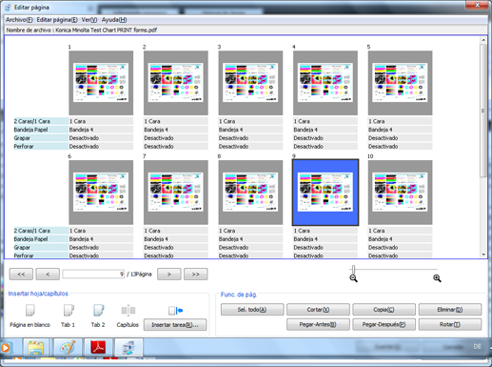The width and height of the screenshot is (492, 367).
Task: Click page 9's '1 Cara' setting
Action: pyautogui.click(x=325, y=231)
